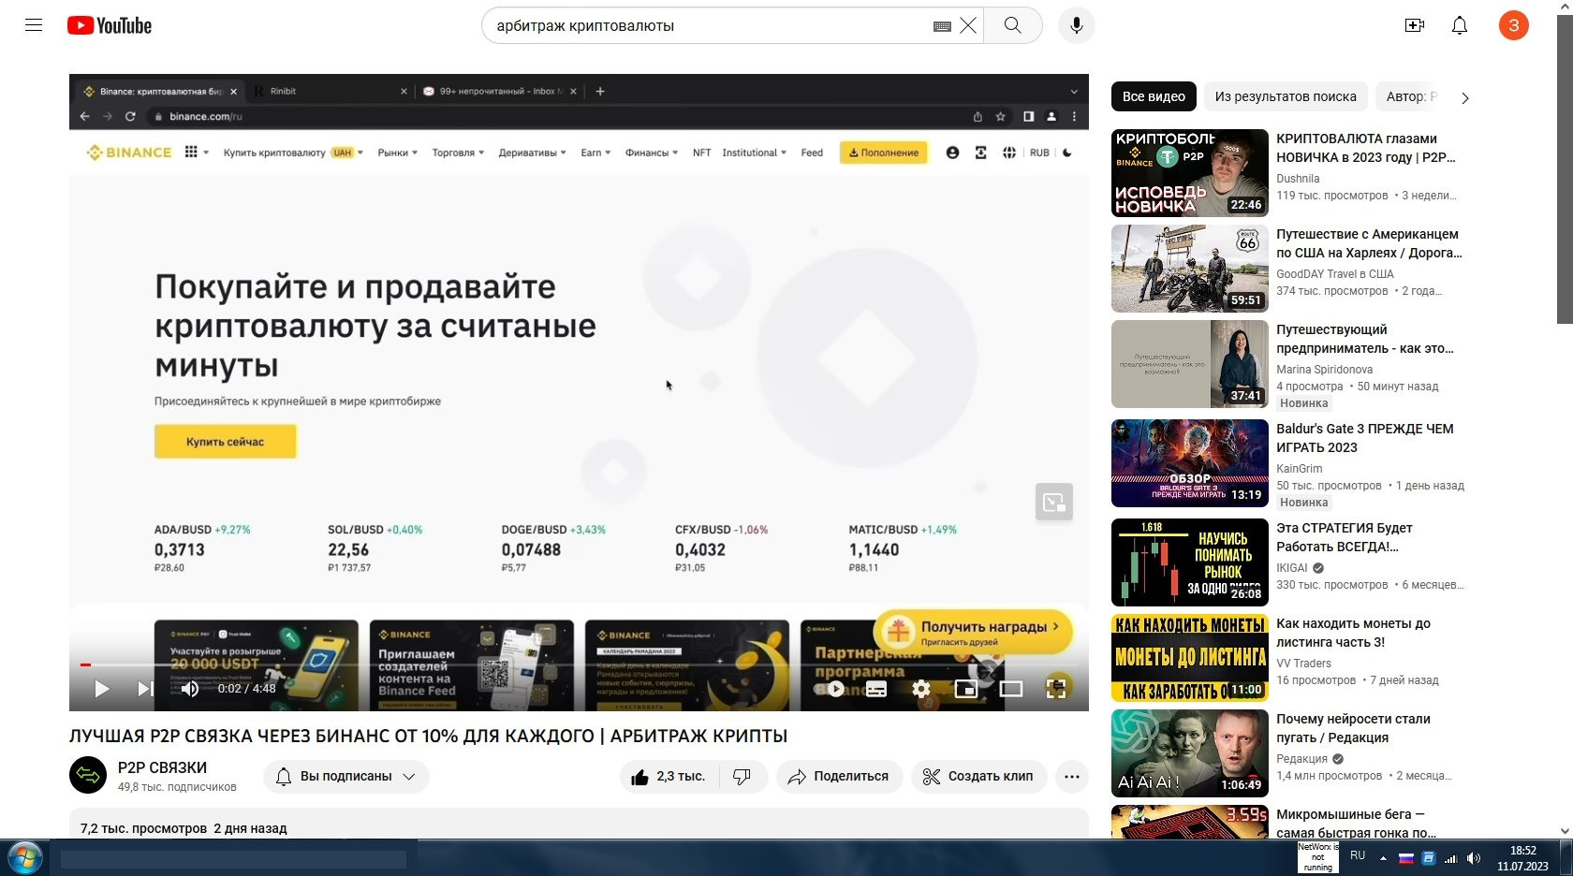Click GoodDAY Travel в США channel name
The width and height of the screenshot is (1573, 876).
point(1335,274)
